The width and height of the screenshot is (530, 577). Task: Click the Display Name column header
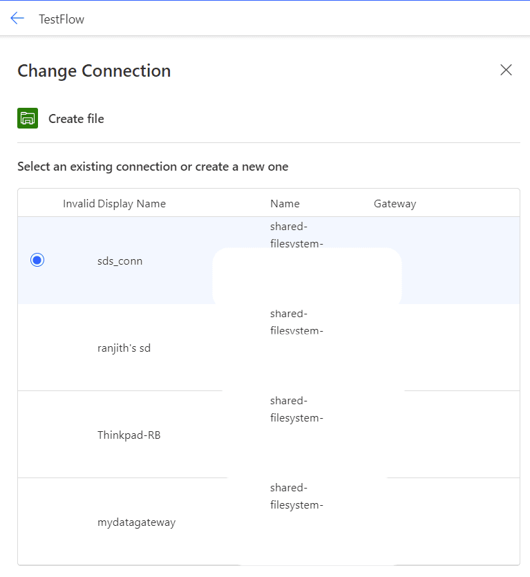click(132, 203)
